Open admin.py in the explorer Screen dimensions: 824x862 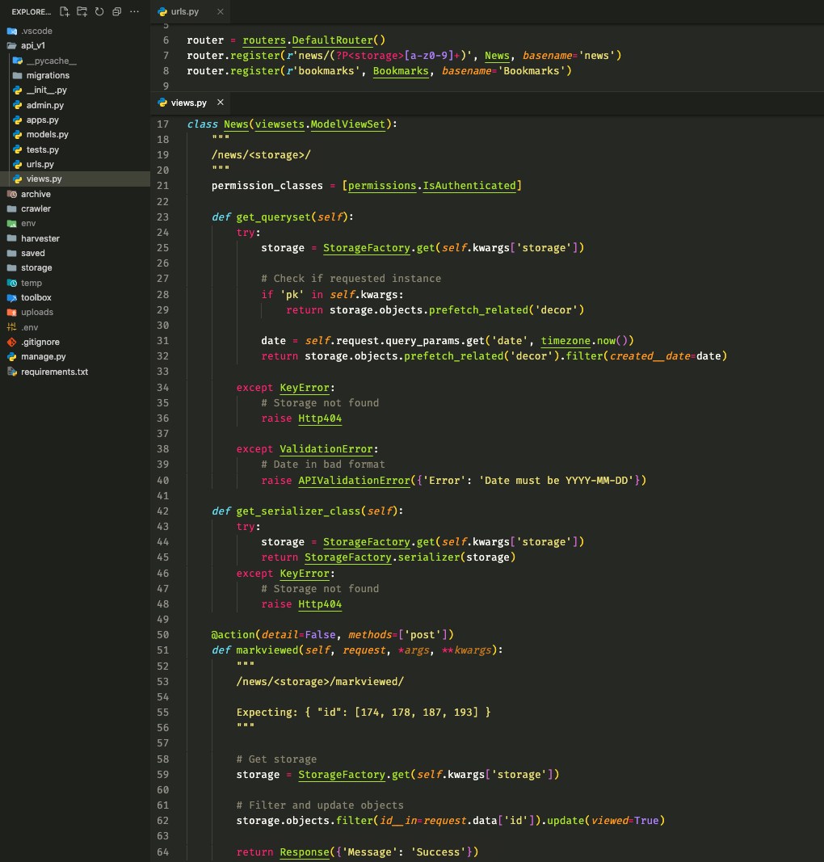pos(75,105)
